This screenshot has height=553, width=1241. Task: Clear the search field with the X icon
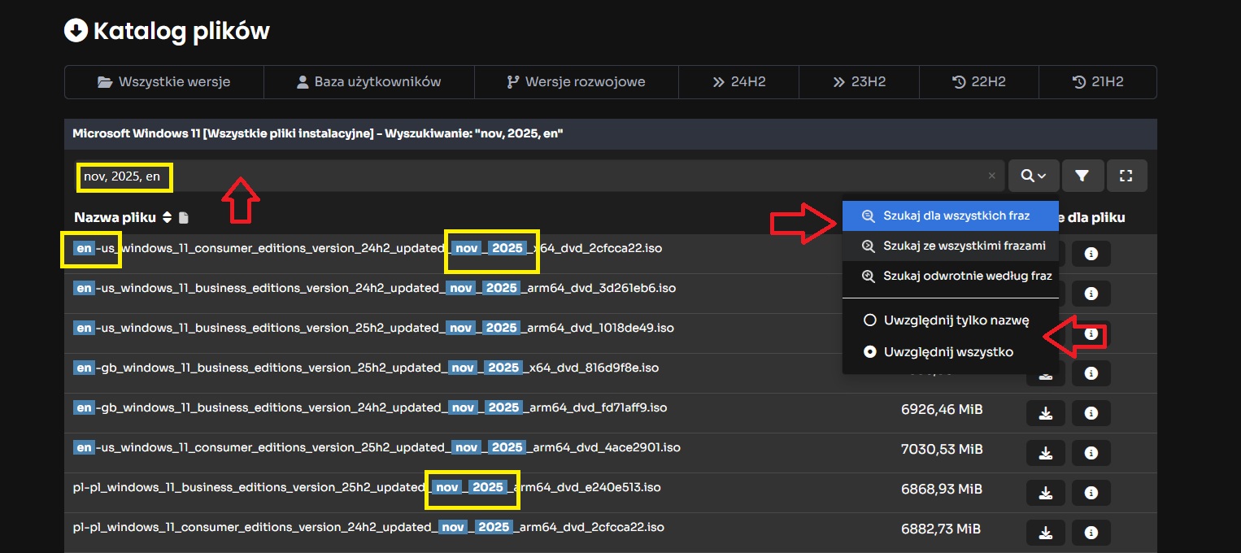click(x=991, y=176)
